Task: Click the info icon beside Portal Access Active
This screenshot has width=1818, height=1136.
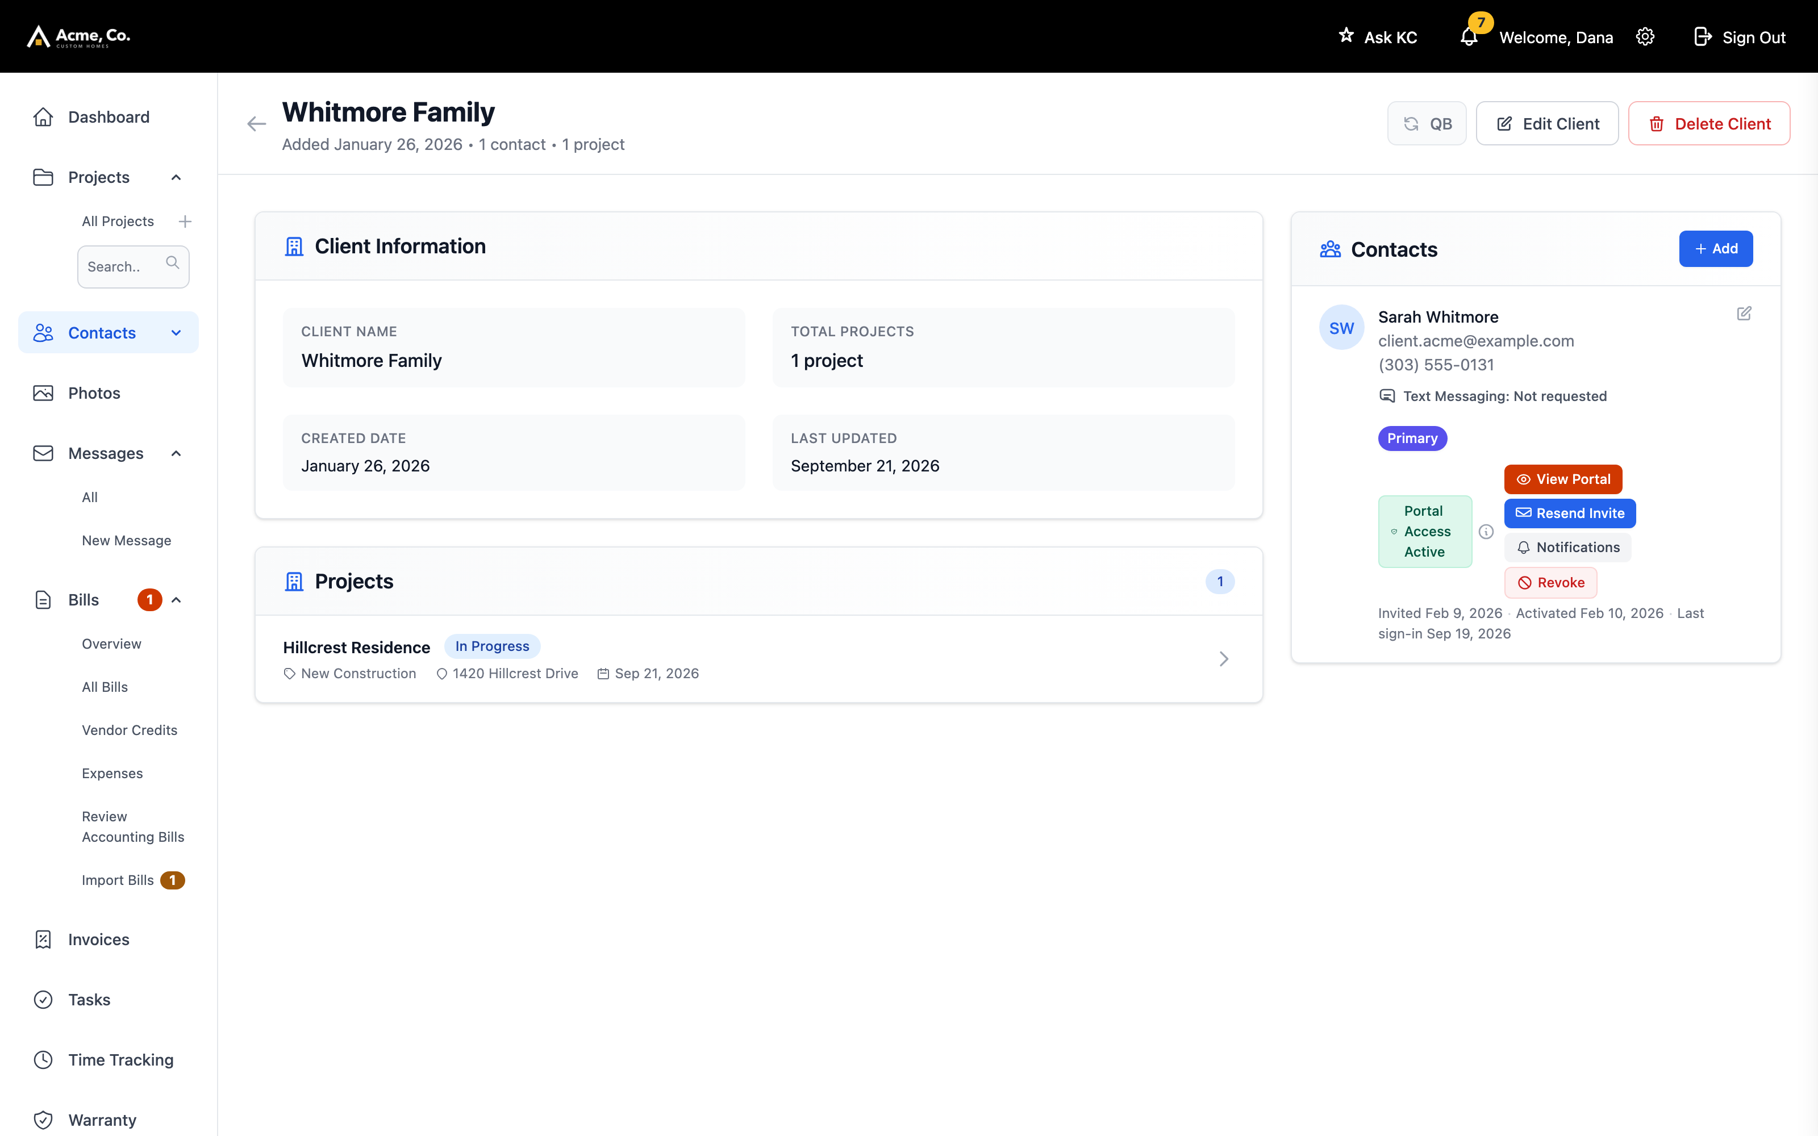Action: pos(1486,532)
